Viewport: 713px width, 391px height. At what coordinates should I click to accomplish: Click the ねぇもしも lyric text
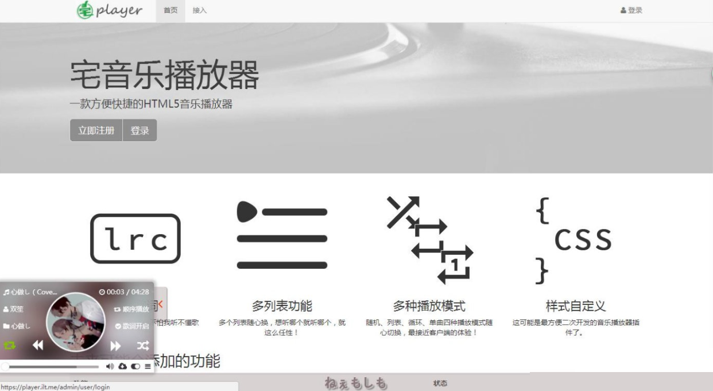click(356, 383)
